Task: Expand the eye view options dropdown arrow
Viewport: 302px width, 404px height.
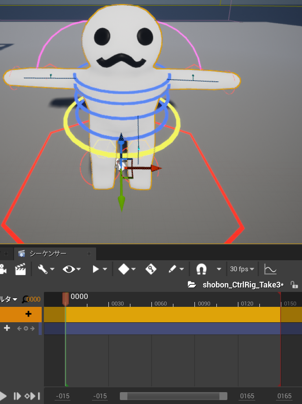Action: [79, 269]
